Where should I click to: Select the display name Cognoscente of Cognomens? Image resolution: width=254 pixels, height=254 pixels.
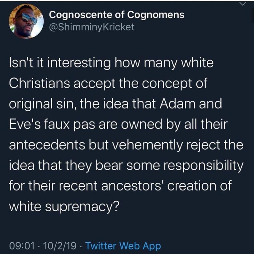click(117, 15)
